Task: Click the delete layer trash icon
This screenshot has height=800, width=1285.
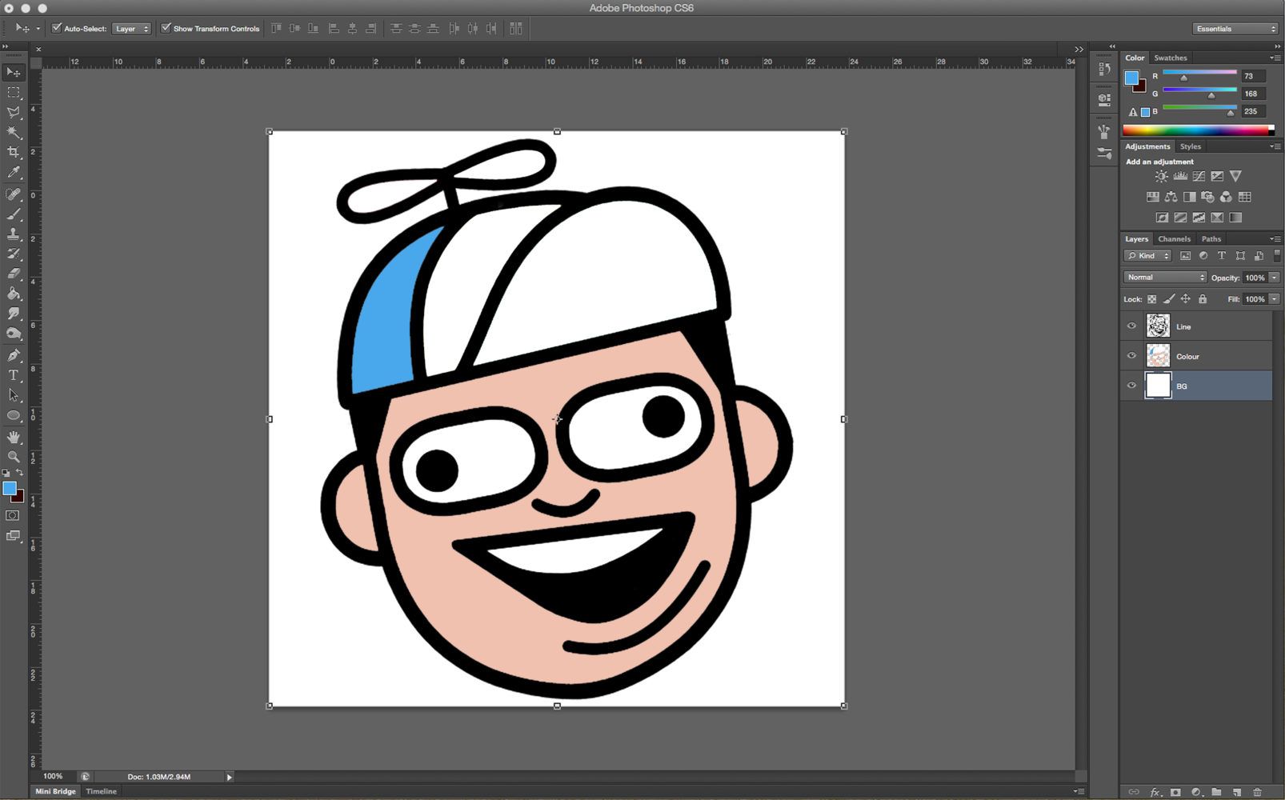Action: tap(1257, 792)
